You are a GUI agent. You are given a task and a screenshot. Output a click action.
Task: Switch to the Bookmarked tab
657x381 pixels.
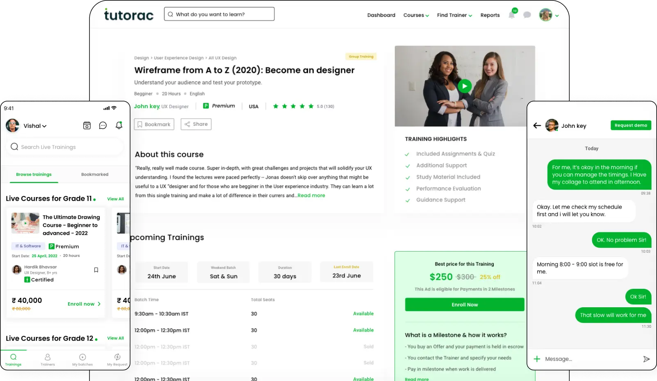coord(95,175)
